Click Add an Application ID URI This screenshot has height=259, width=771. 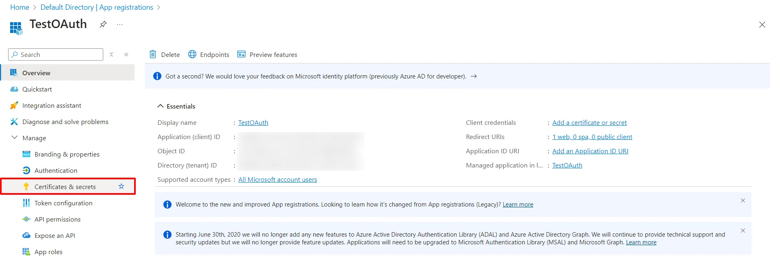pyautogui.click(x=590, y=151)
